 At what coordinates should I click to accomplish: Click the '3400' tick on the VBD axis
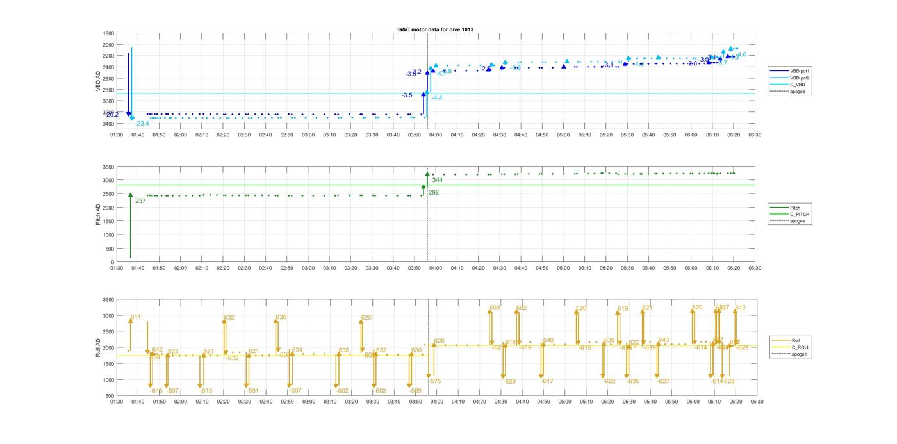[108, 124]
